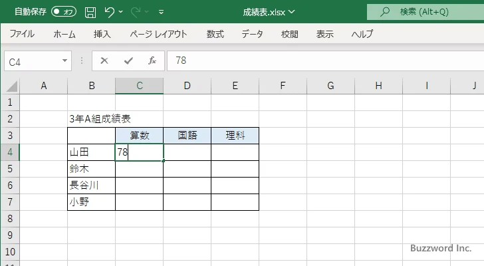Open the 数式 ribbon tab
Viewport: 484px width, 266px height.
215,34
